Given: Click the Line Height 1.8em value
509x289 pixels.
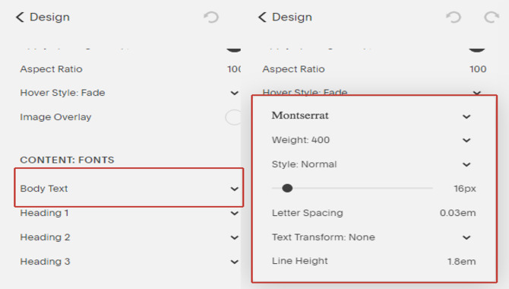Looking at the screenshot, I should click(462, 262).
